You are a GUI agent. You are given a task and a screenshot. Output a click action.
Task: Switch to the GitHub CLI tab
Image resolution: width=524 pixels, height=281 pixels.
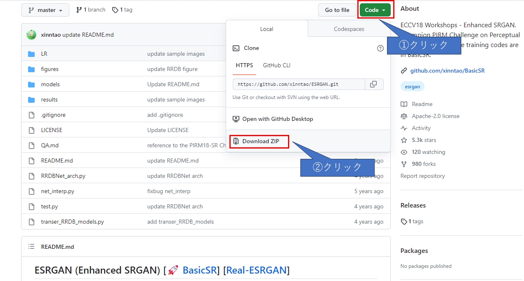276,65
